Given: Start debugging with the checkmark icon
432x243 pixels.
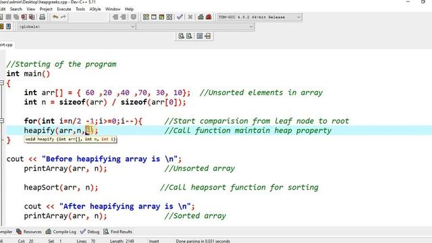Looking at the screenshot, I should pos(180,17).
